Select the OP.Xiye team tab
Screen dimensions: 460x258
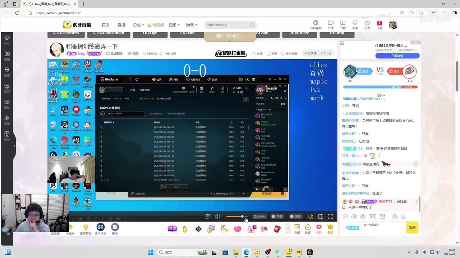pyautogui.click(x=150, y=33)
